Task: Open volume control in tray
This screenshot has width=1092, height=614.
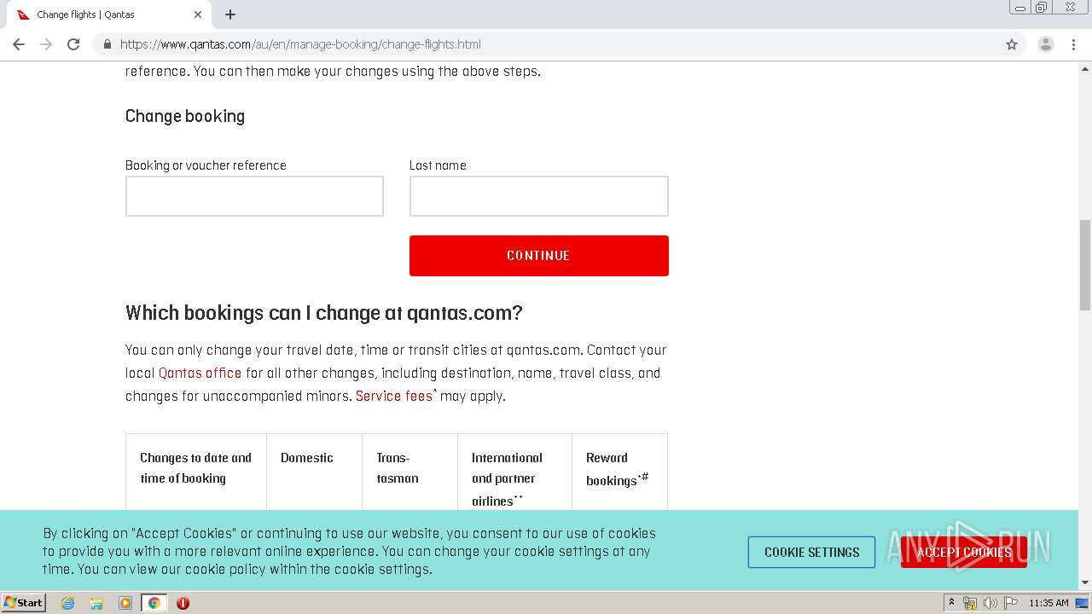Action: pyautogui.click(x=990, y=603)
